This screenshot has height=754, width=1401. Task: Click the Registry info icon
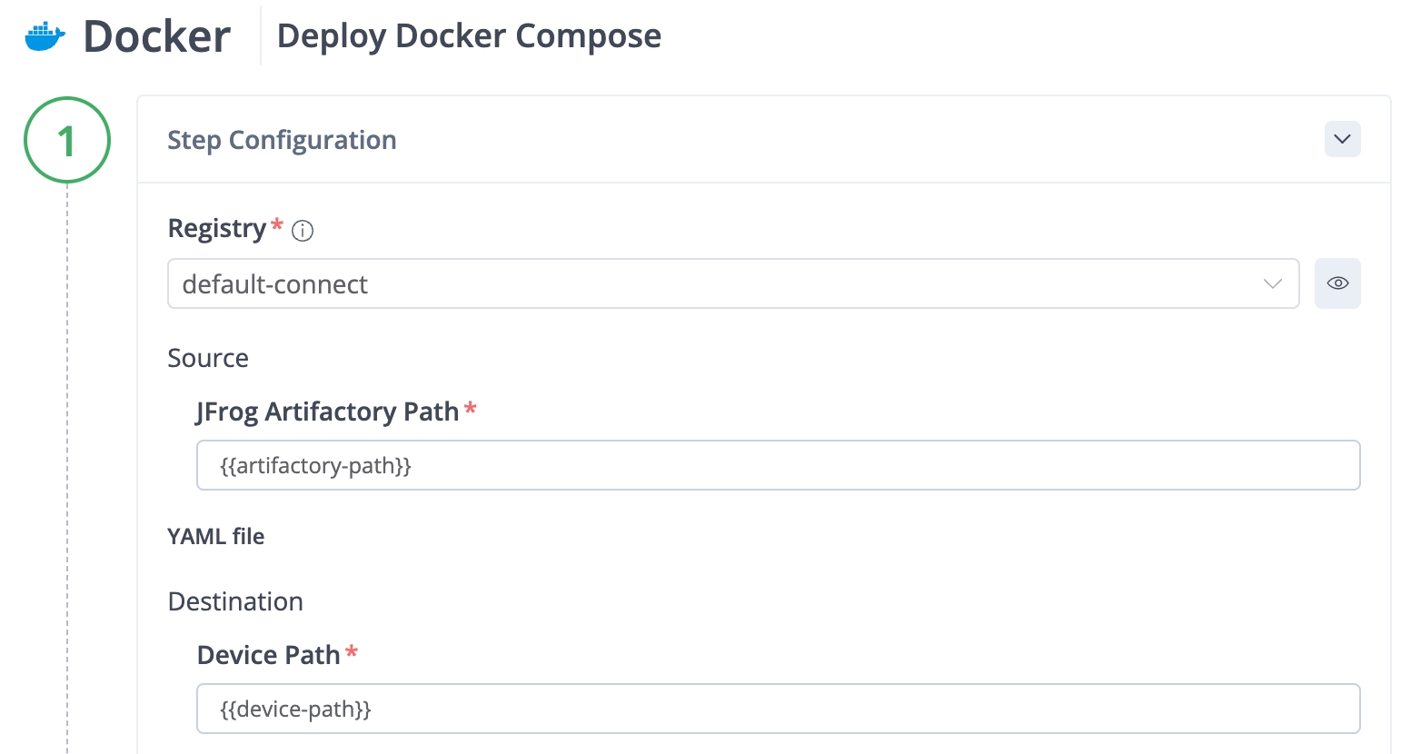(303, 231)
